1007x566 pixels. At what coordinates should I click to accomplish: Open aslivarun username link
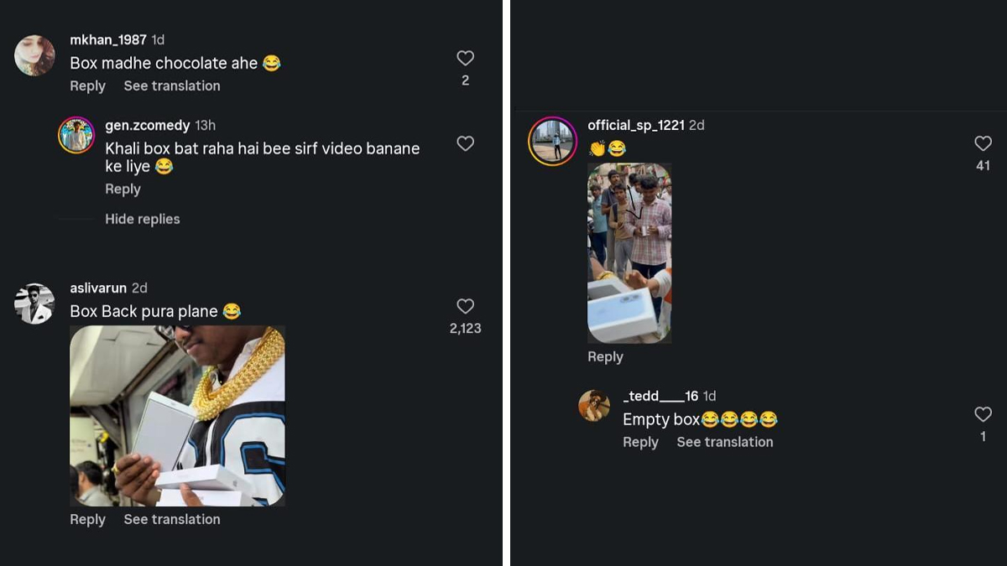(x=98, y=288)
